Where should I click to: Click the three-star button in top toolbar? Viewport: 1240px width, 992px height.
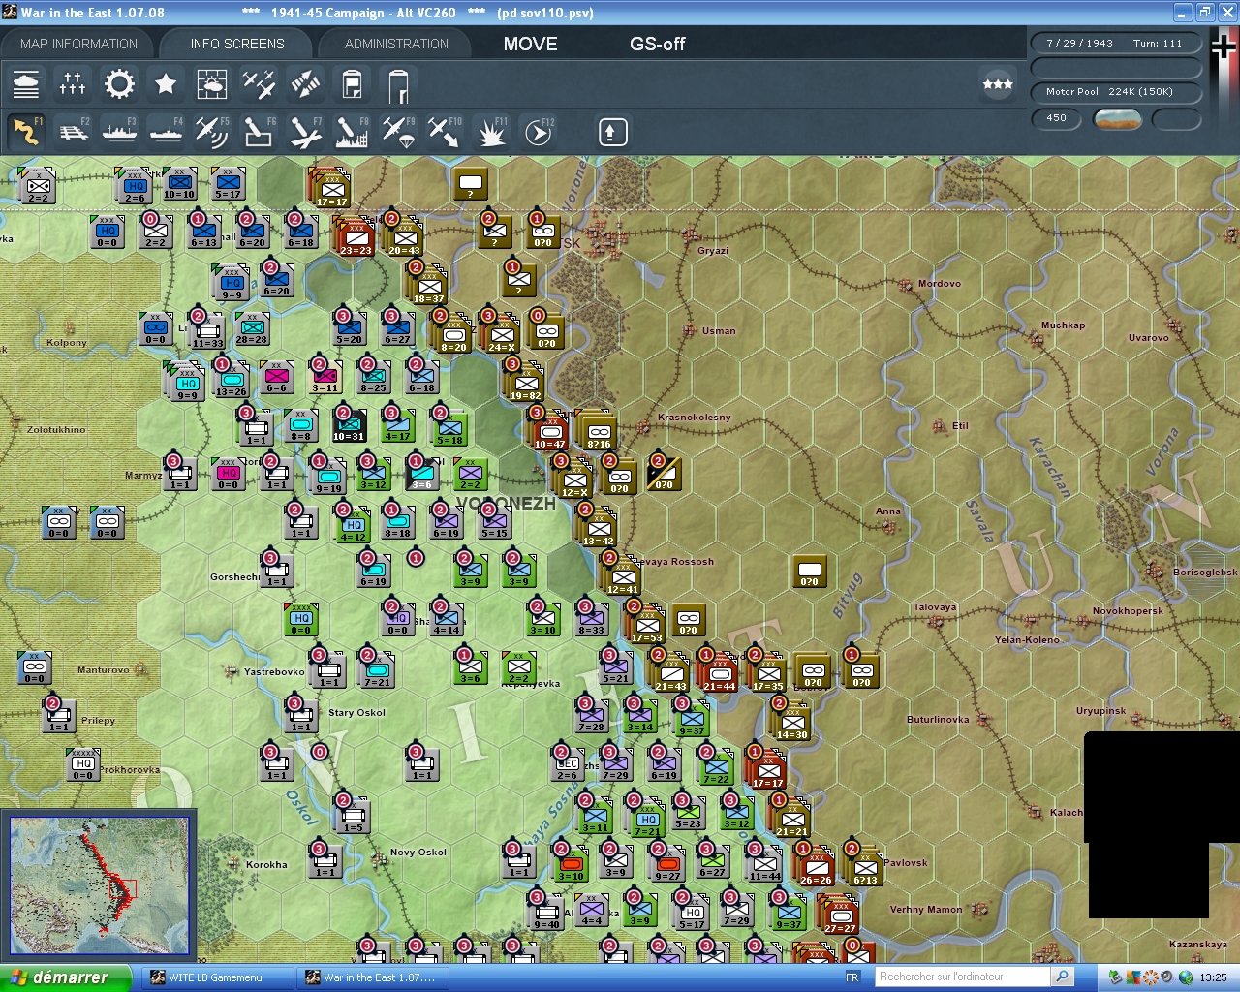coord(998,84)
